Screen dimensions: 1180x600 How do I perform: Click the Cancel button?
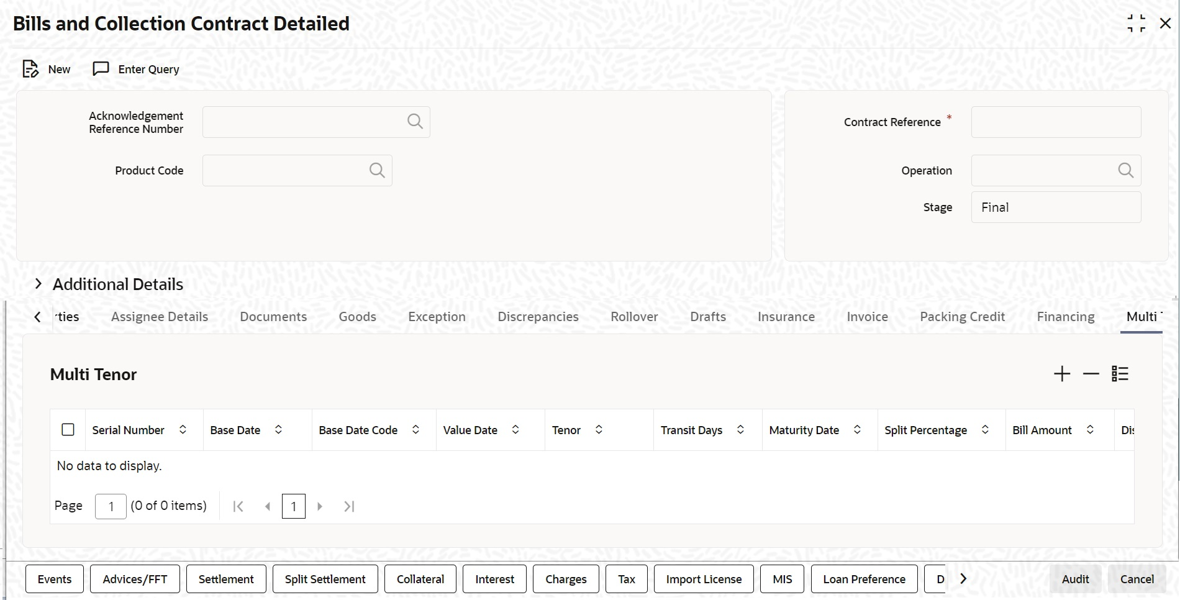pos(1137,579)
